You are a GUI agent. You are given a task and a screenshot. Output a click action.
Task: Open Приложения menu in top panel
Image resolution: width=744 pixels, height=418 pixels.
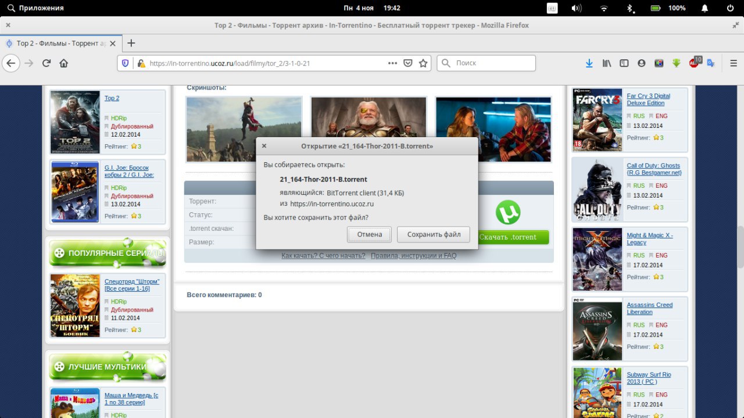pos(35,8)
